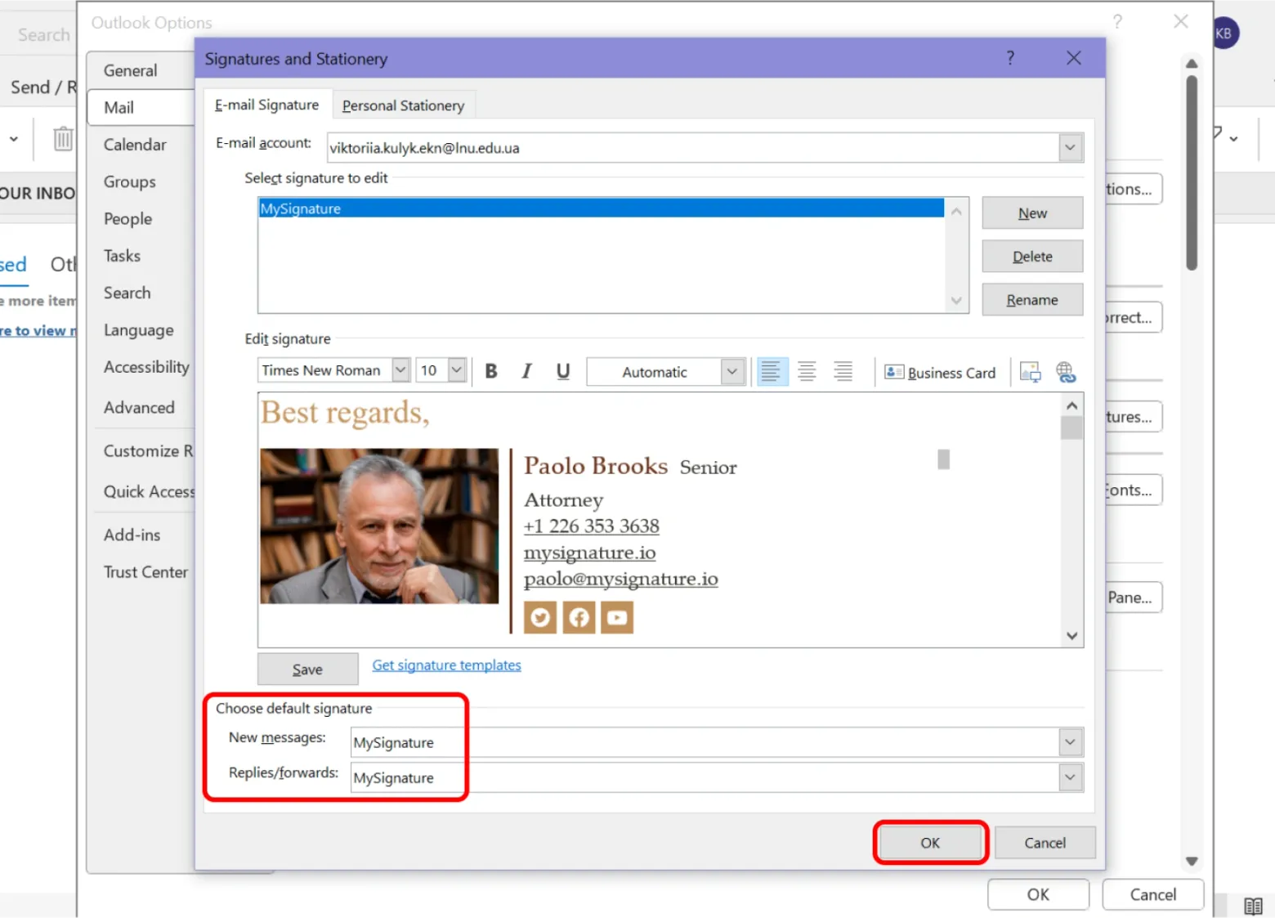Toggle italic formatting in signature editor
Viewport: 1275px width, 918px height.
(526, 371)
